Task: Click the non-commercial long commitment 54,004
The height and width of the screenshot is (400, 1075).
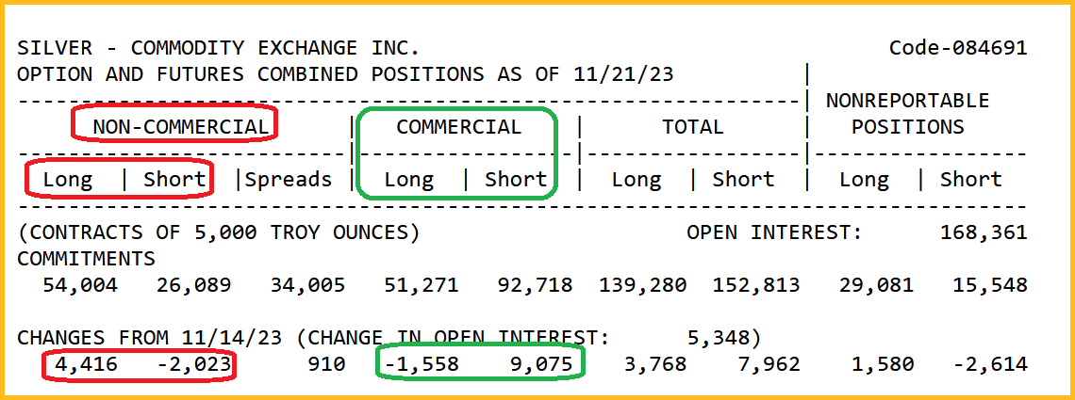Action: [x=80, y=285]
